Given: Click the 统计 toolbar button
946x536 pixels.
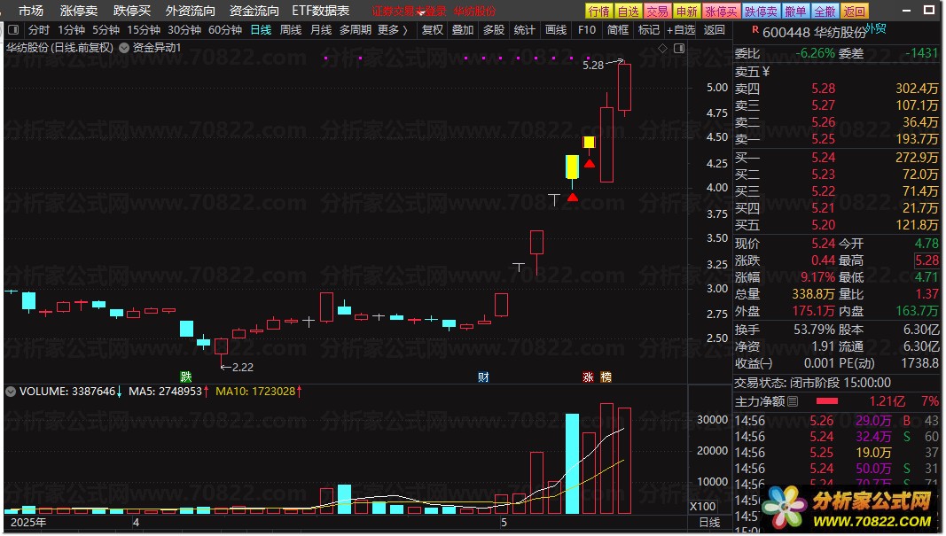Looking at the screenshot, I should (x=524, y=29).
